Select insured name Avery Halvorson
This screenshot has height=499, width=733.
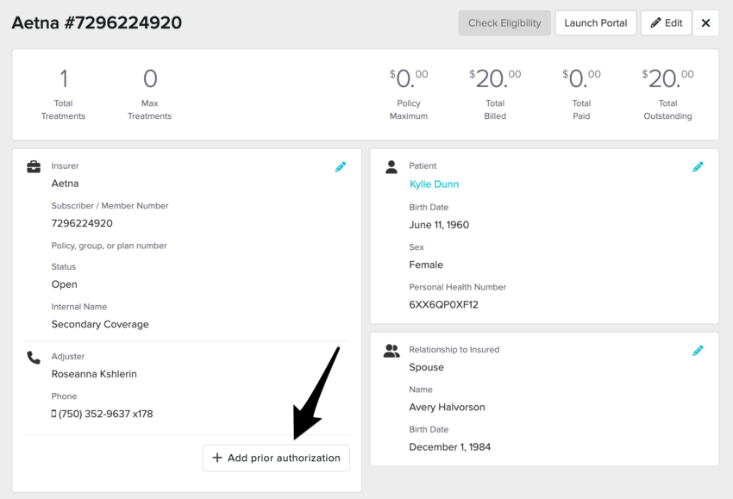[447, 408]
